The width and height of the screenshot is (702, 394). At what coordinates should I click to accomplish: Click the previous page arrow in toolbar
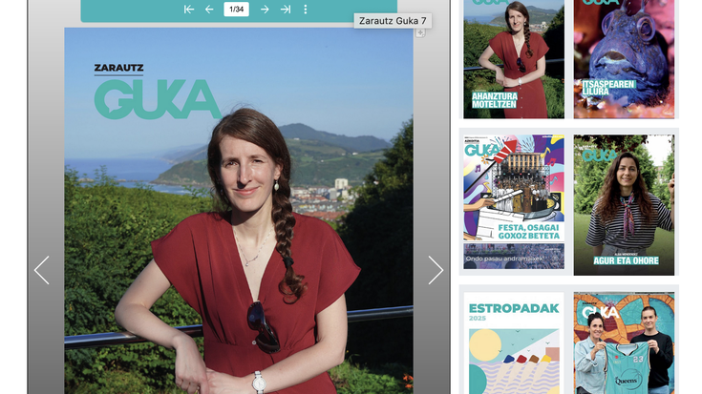(209, 10)
